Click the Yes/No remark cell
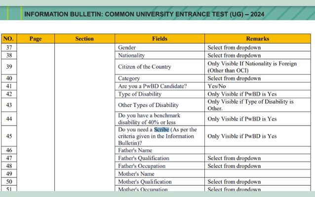Image resolution: width=315 pixels, height=197 pixels. 217,86
